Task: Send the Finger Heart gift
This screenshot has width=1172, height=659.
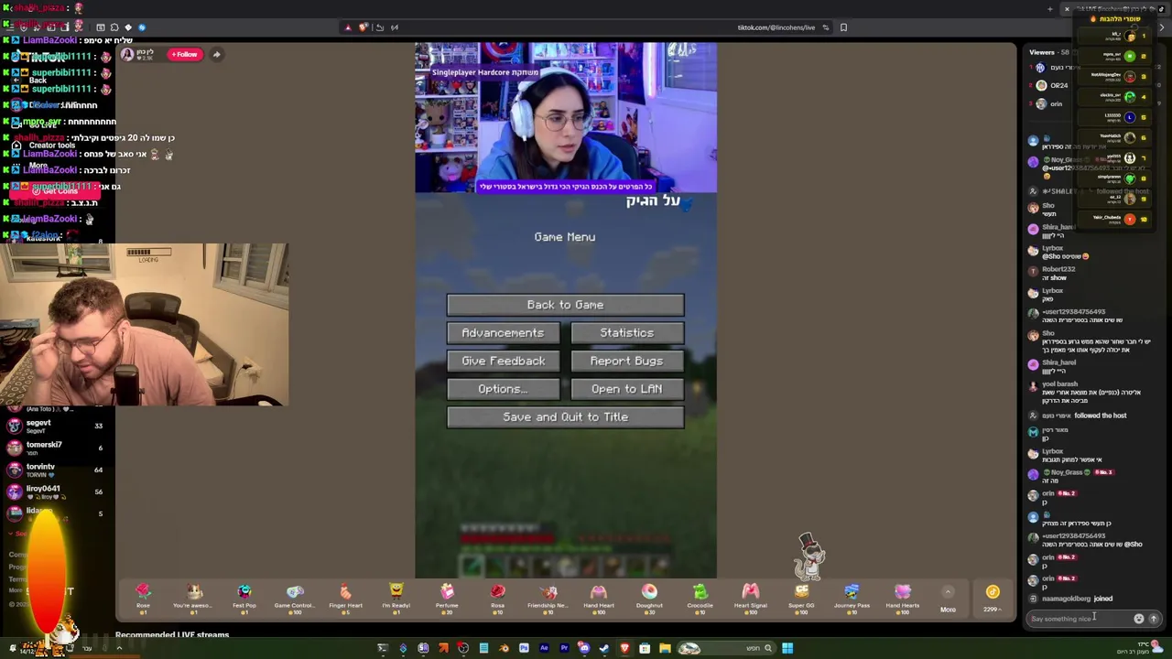Action: [345, 597]
